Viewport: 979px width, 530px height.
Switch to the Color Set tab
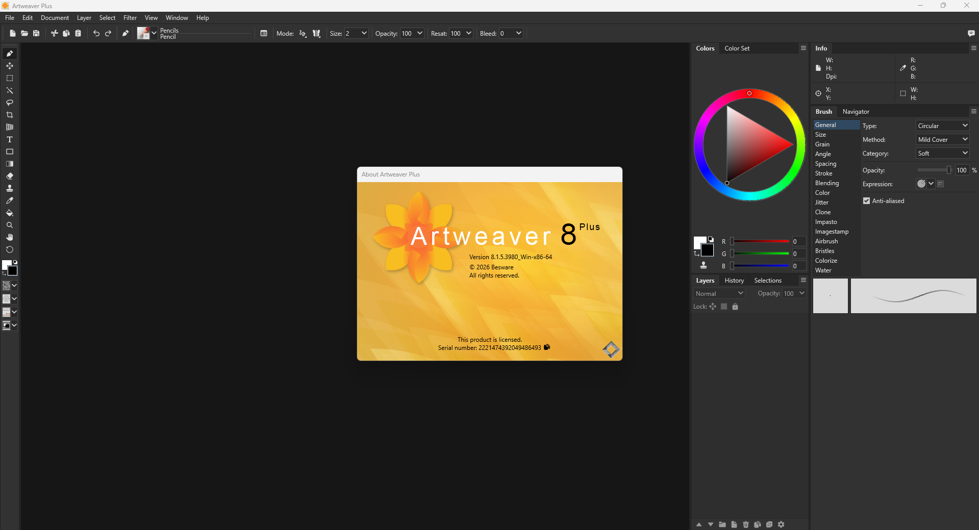(737, 48)
